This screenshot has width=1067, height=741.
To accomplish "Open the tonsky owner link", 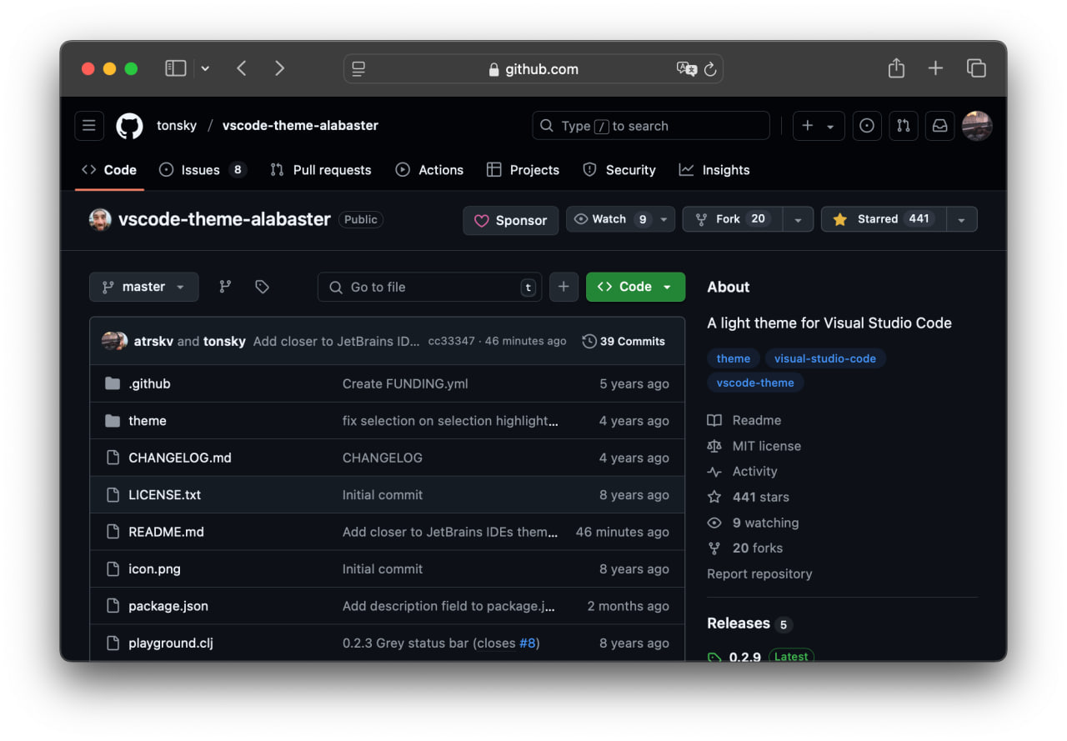I will (177, 126).
